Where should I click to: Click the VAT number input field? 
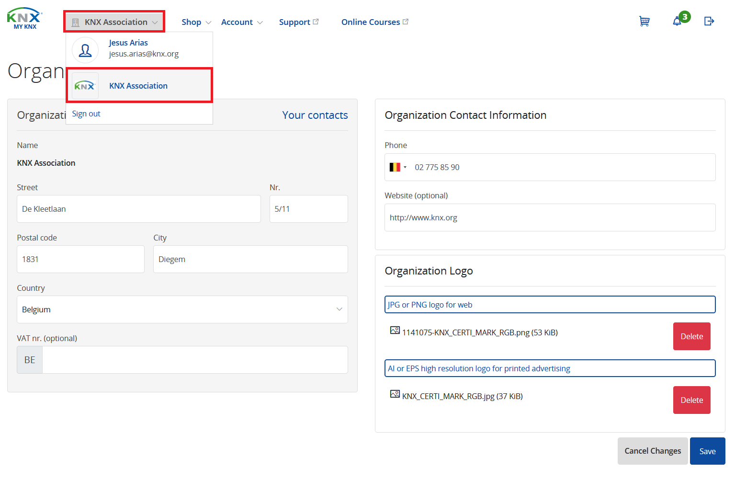(195, 360)
